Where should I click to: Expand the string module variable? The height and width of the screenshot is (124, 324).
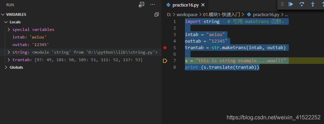pos(9,52)
